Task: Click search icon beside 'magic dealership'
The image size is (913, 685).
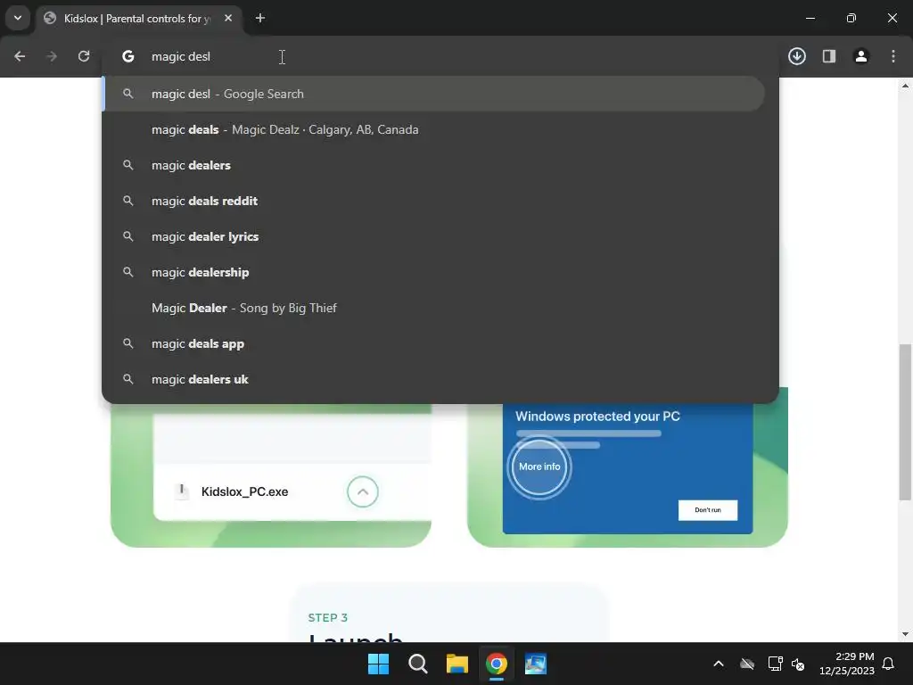Action: click(128, 272)
